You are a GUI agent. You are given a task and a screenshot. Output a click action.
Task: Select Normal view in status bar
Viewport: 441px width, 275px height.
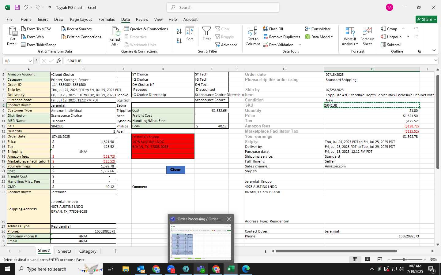click(355, 259)
